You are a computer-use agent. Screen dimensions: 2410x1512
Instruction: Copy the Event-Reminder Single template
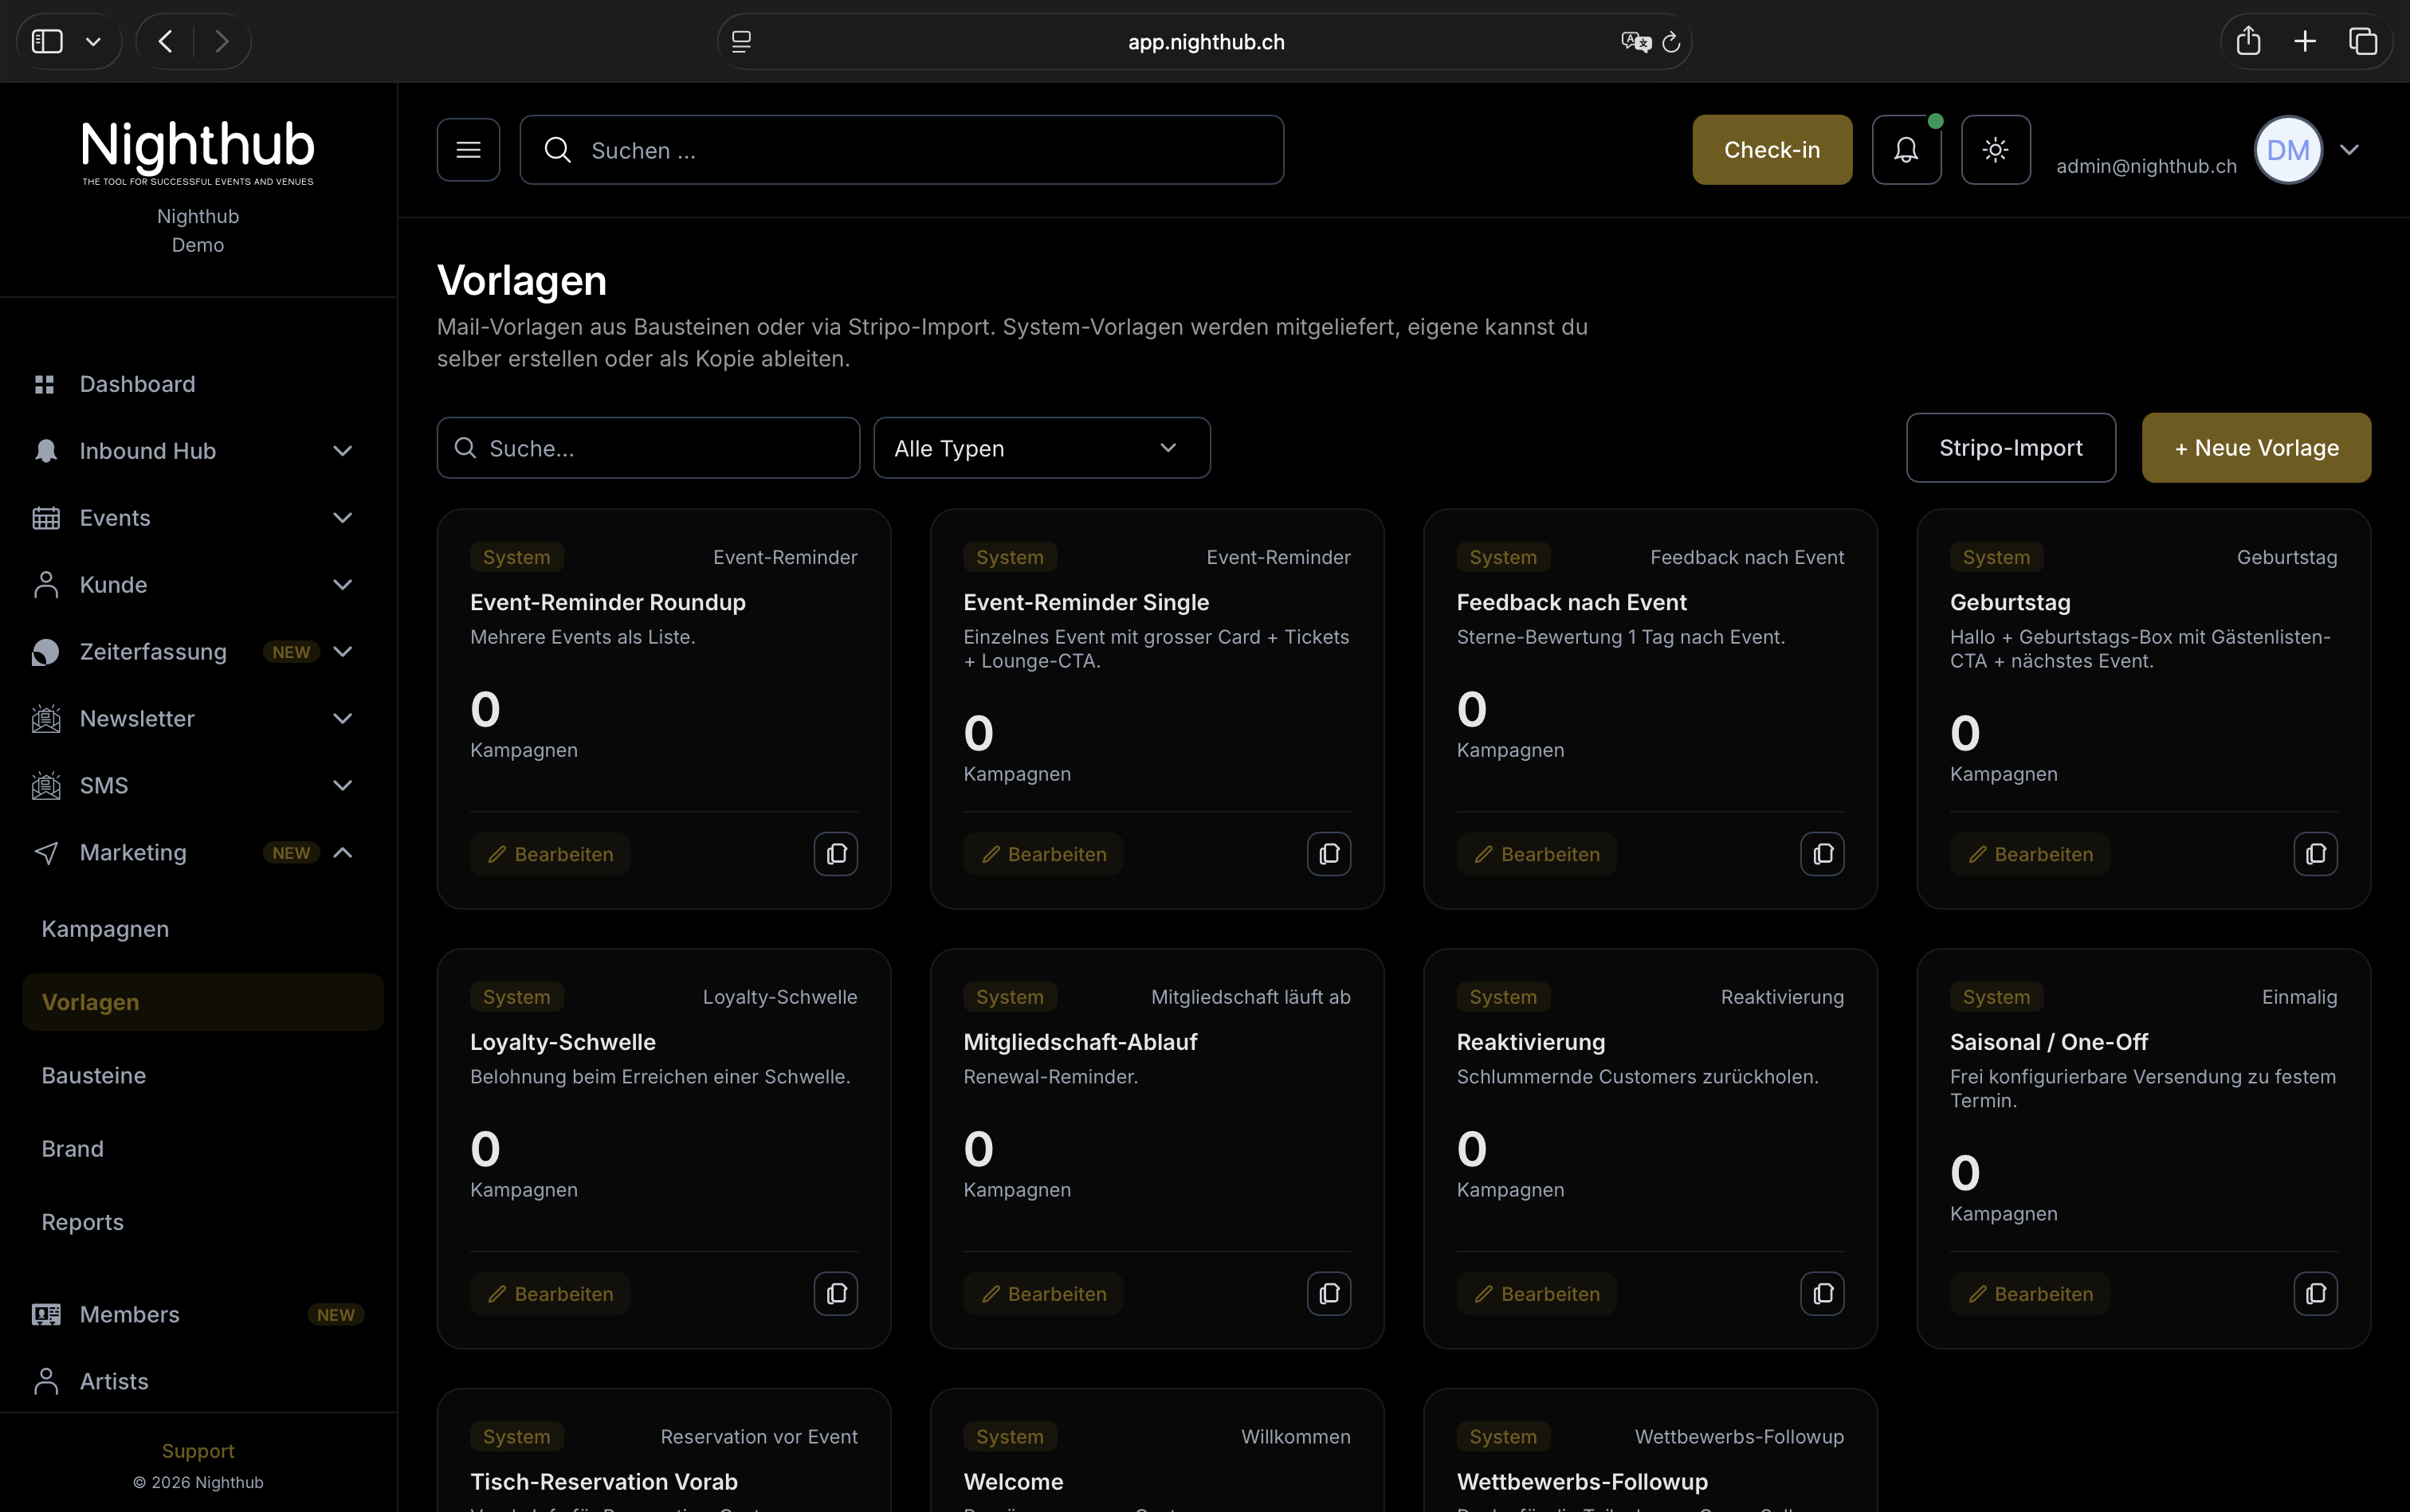1329,854
